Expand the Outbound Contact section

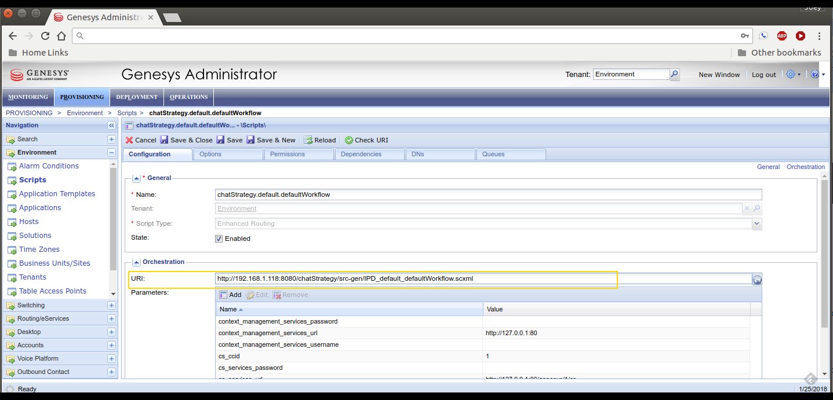pos(111,372)
